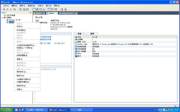Click the red Power Off toolbar icon
Viewport: 180px width, 112px height.
point(4,9)
